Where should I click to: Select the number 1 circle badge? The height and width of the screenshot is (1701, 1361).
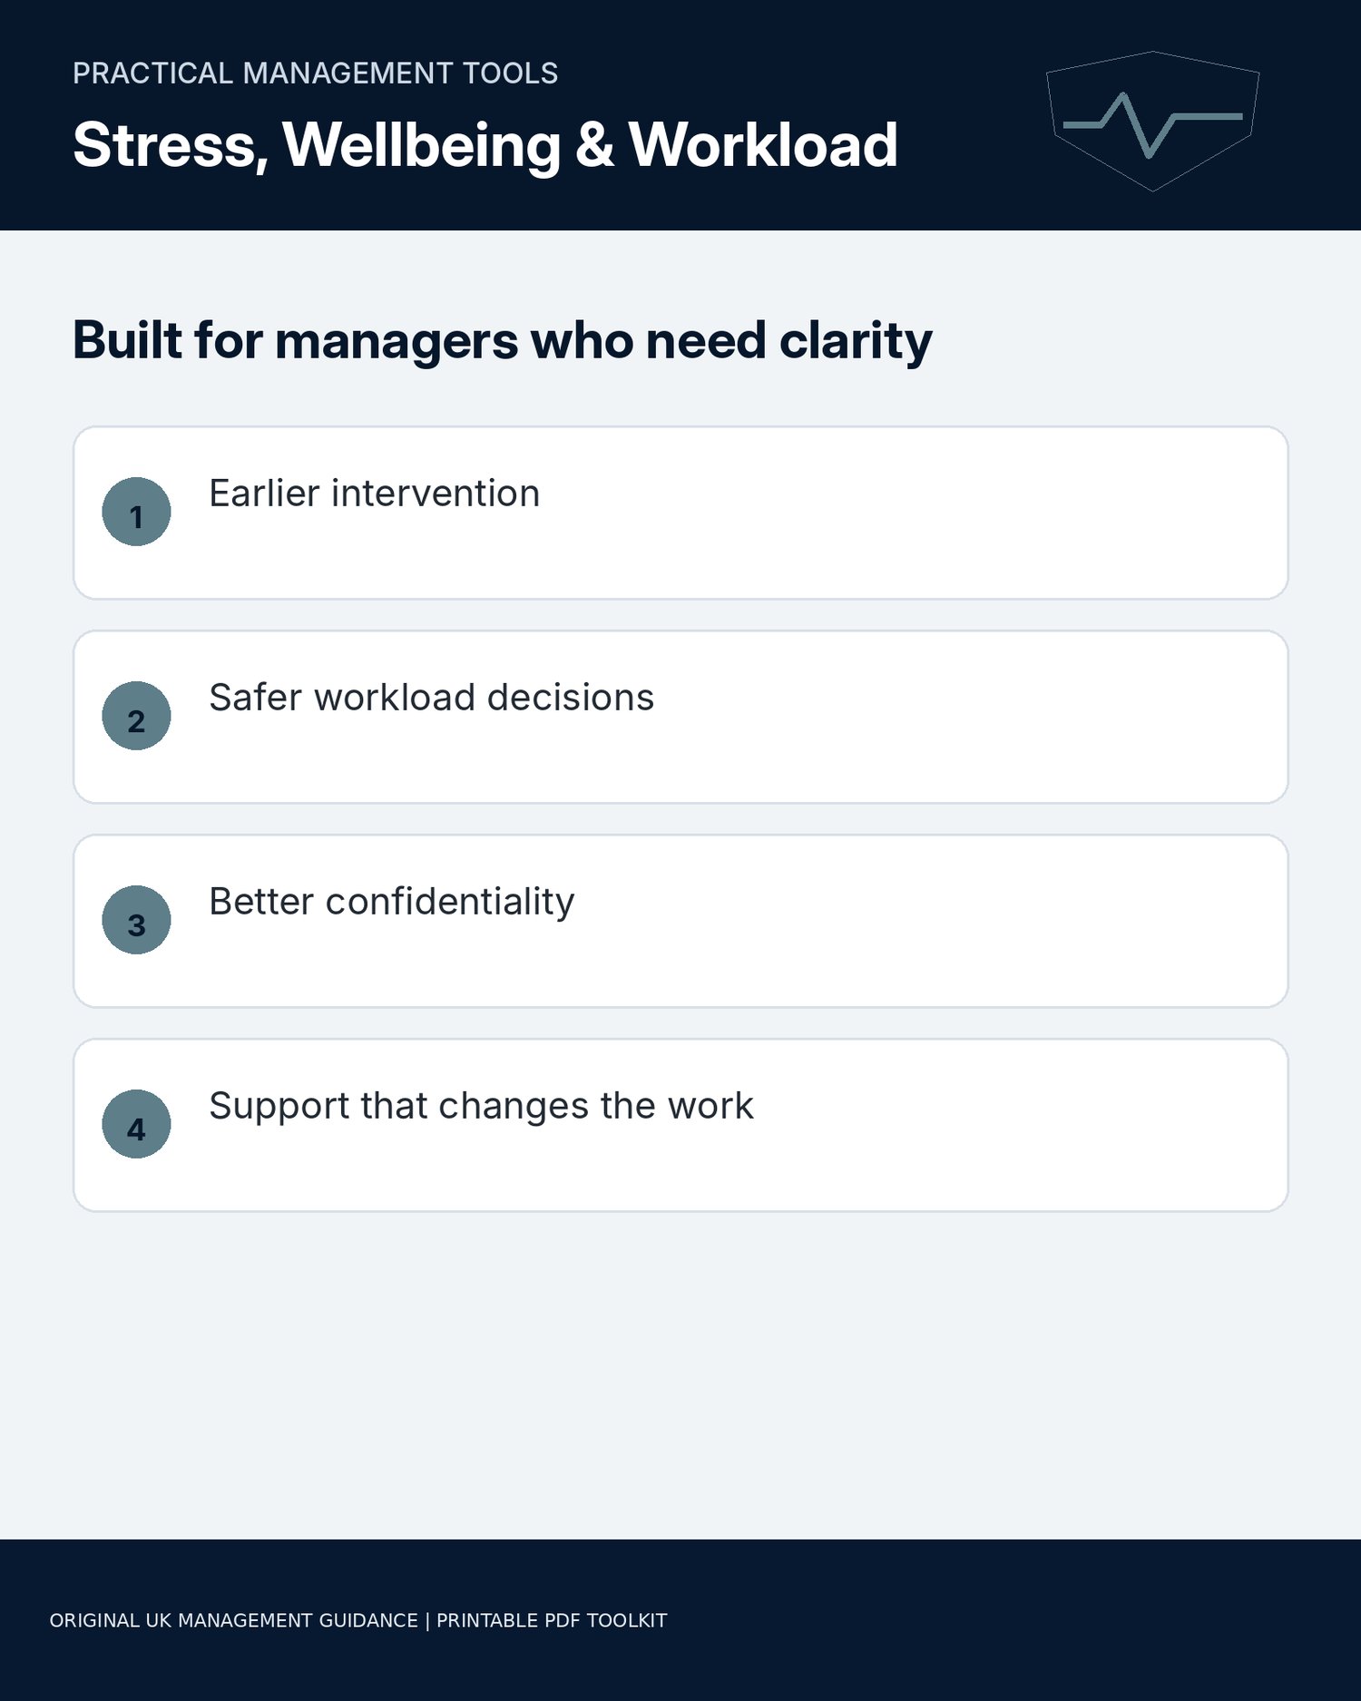point(136,512)
